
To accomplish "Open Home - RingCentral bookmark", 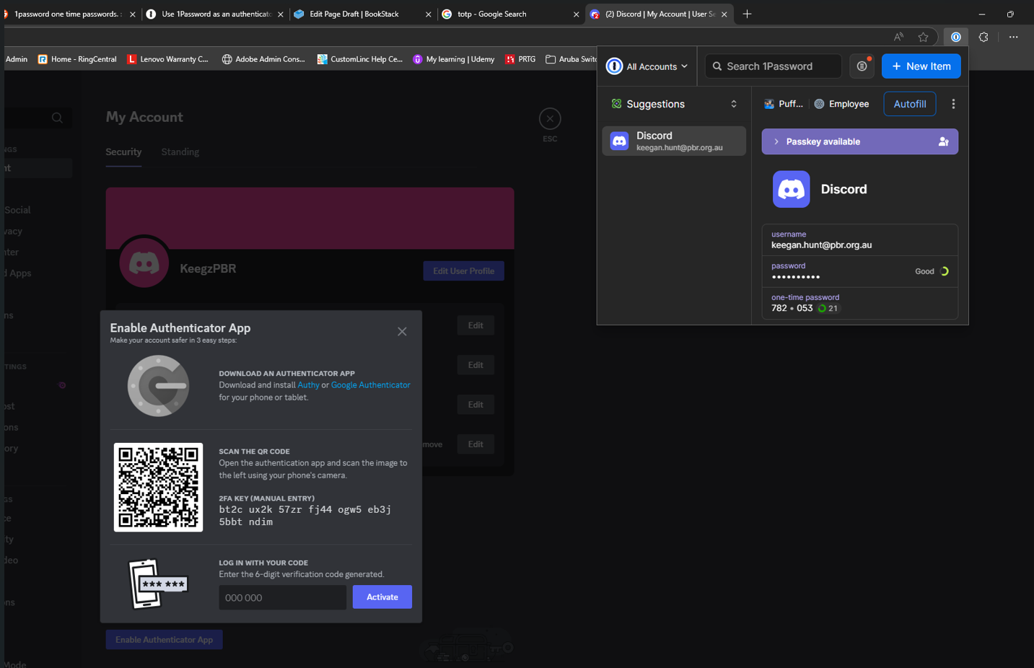I will [77, 59].
